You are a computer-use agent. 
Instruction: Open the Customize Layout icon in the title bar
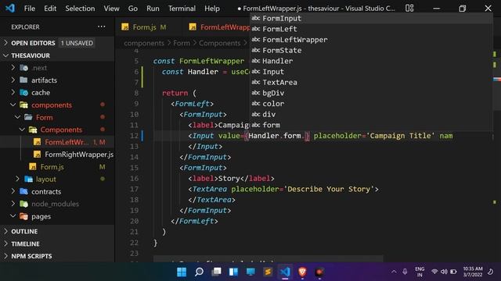(409, 9)
